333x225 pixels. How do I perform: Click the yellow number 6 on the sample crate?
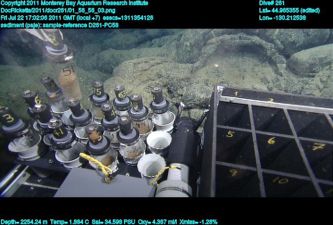click(x=271, y=141)
